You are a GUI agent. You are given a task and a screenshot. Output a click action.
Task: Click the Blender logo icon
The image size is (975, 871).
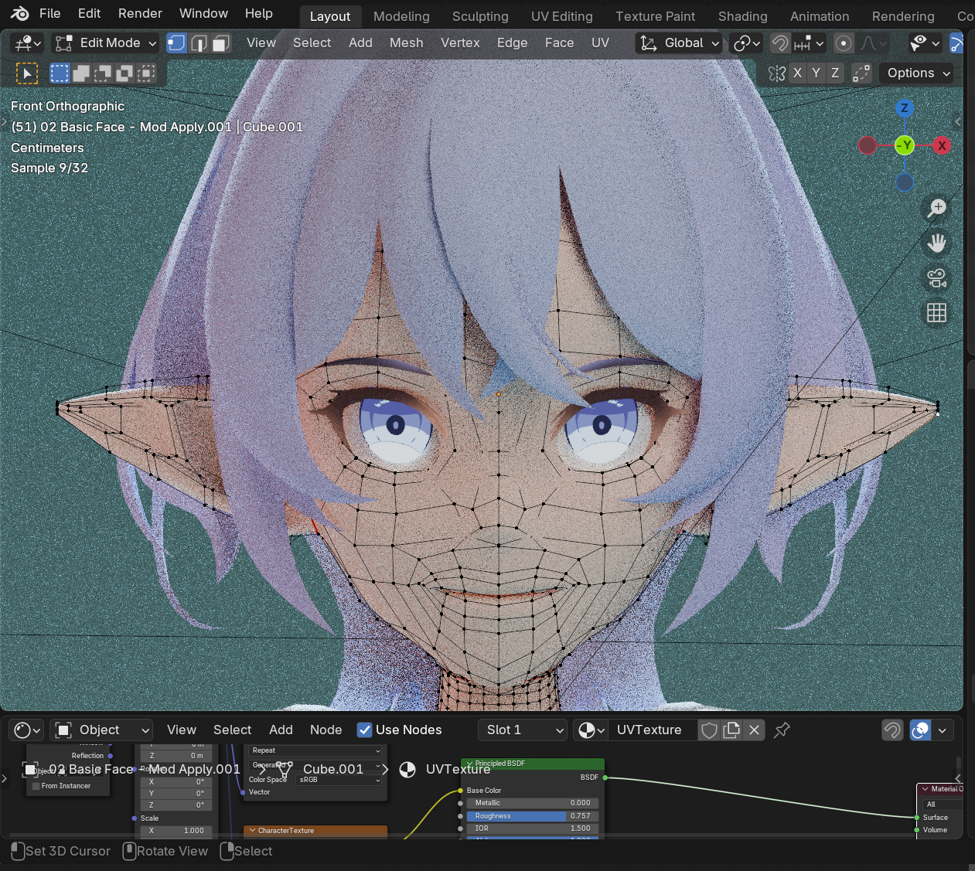(20, 13)
